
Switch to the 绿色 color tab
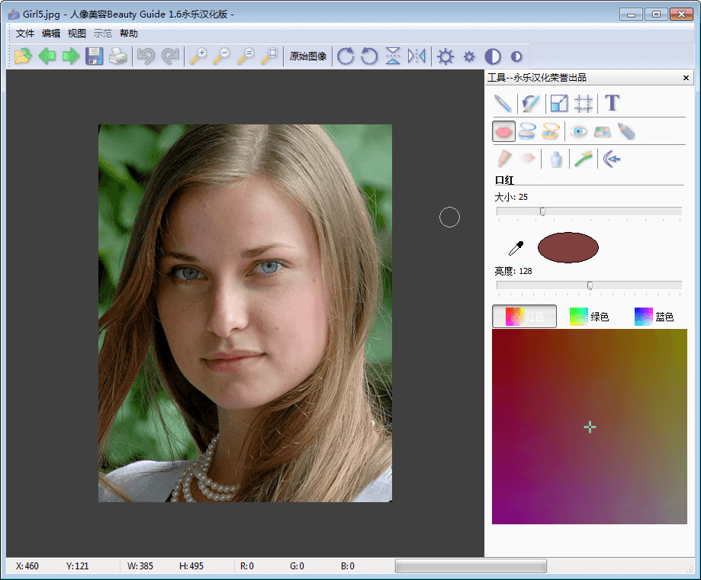click(589, 317)
